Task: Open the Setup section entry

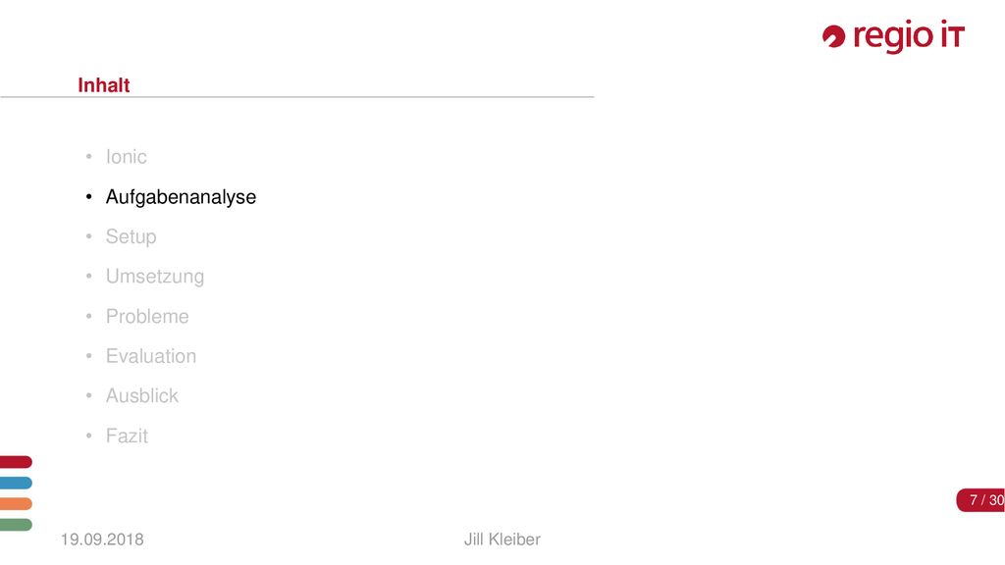Action: tap(131, 237)
